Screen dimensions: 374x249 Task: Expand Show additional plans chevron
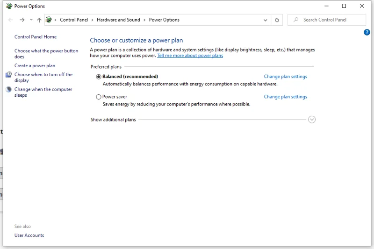click(x=312, y=120)
